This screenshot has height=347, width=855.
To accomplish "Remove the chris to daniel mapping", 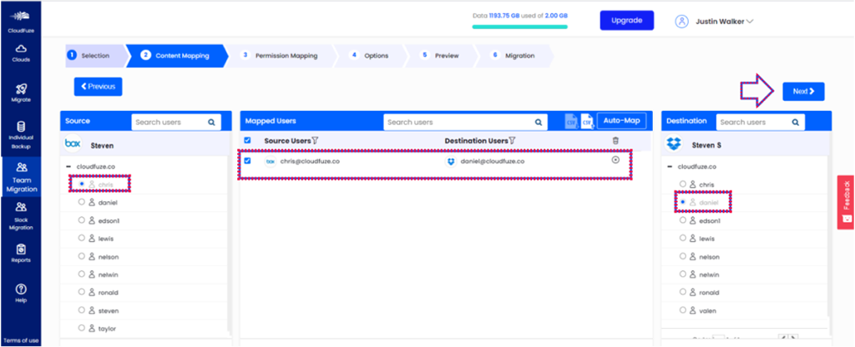I will (x=615, y=160).
